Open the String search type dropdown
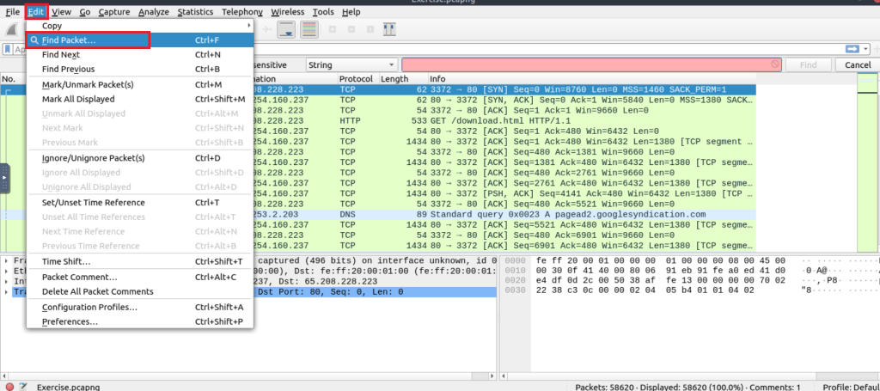The height and width of the screenshot is (391, 880). click(351, 65)
